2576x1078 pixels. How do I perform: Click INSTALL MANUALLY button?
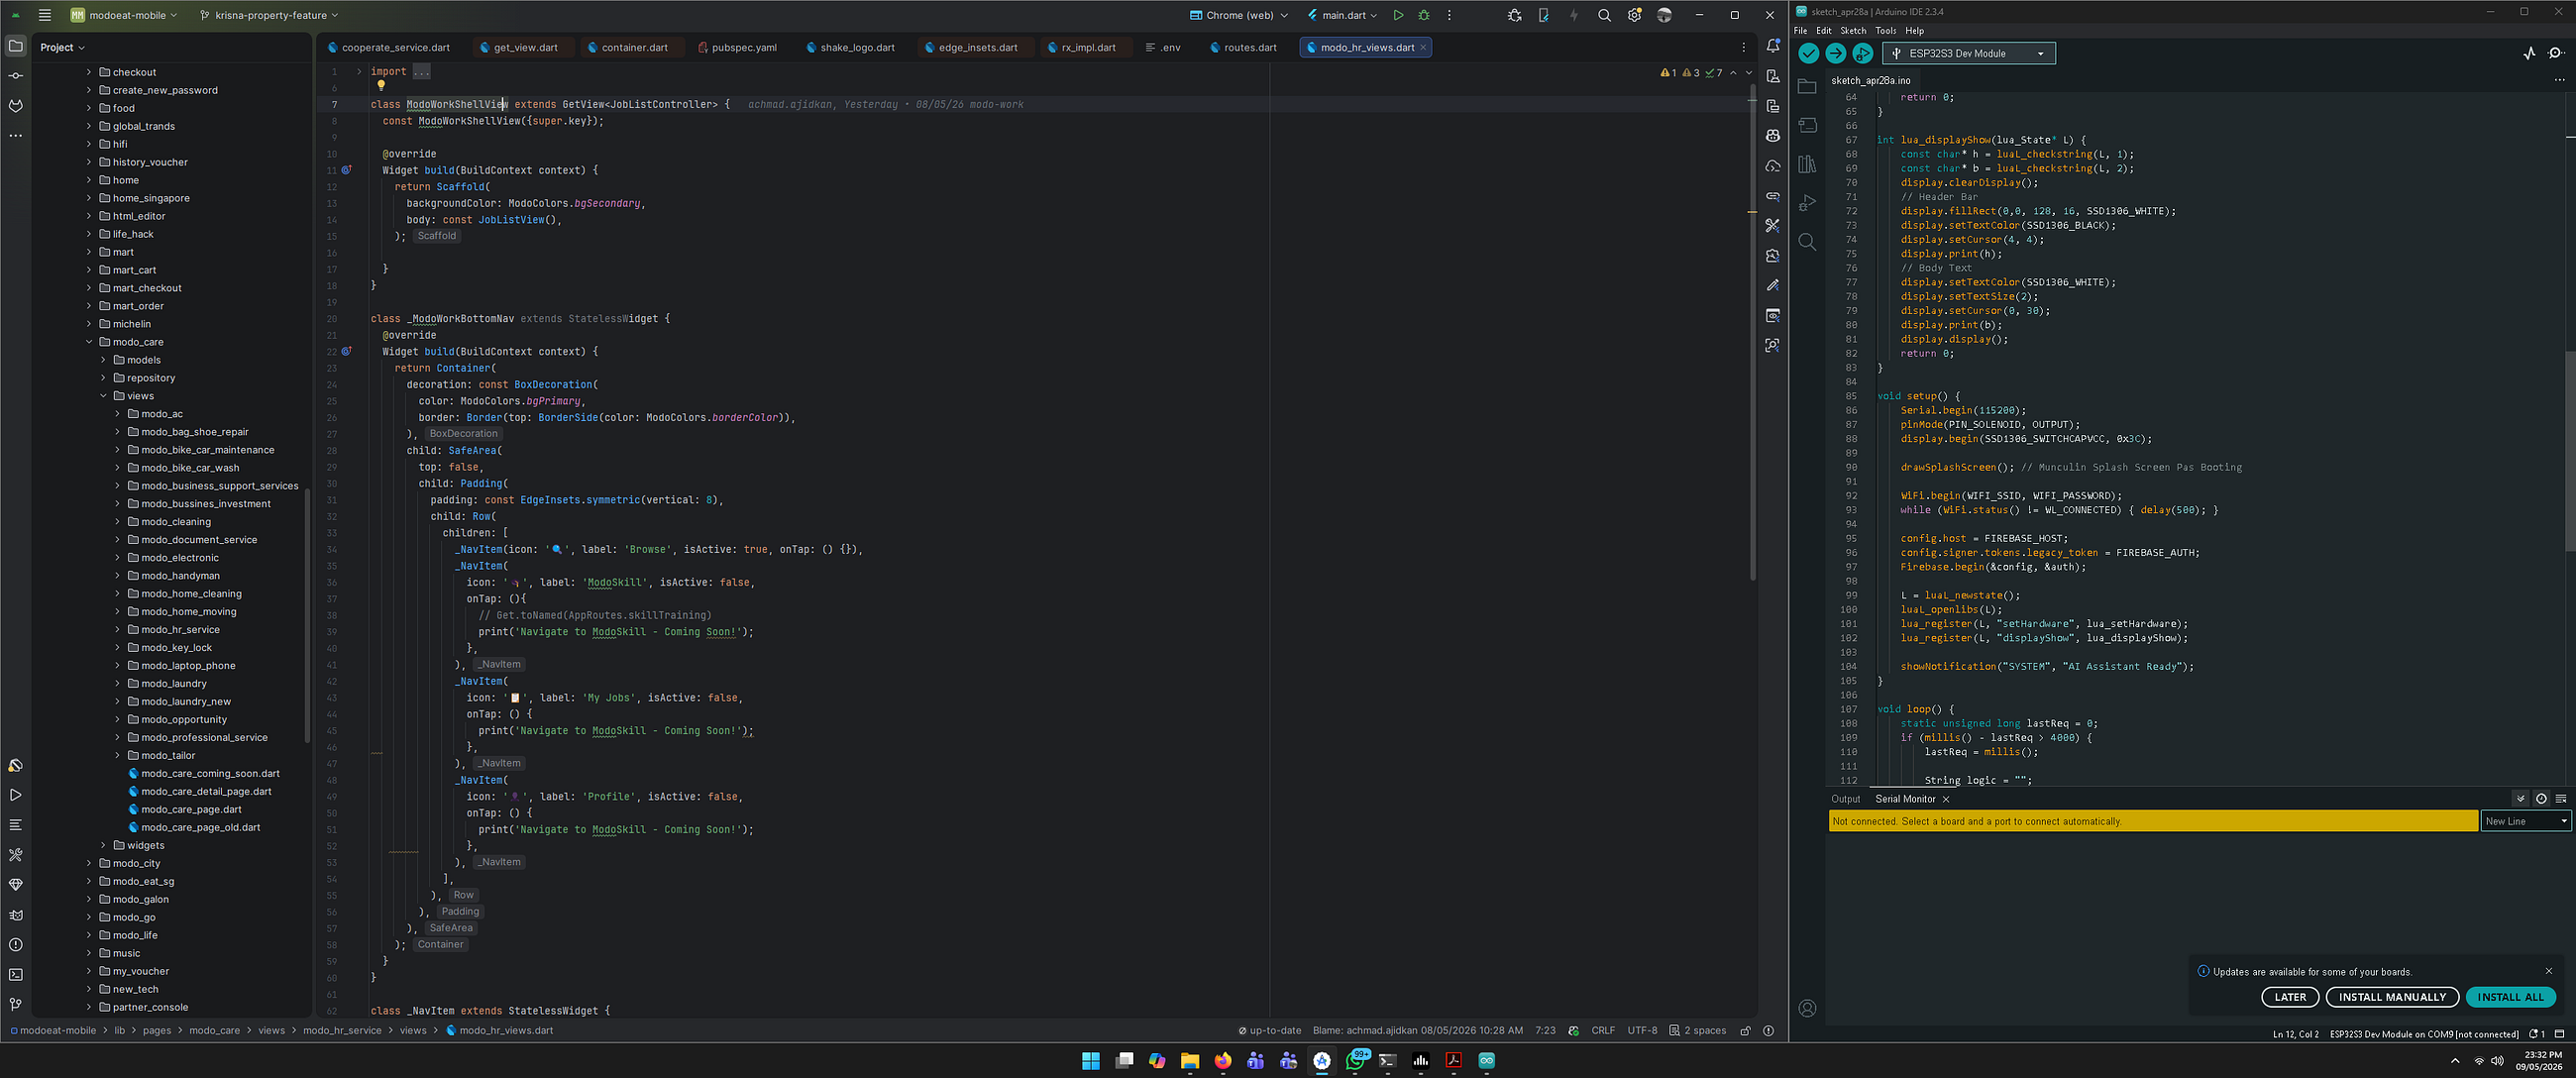(2392, 997)
